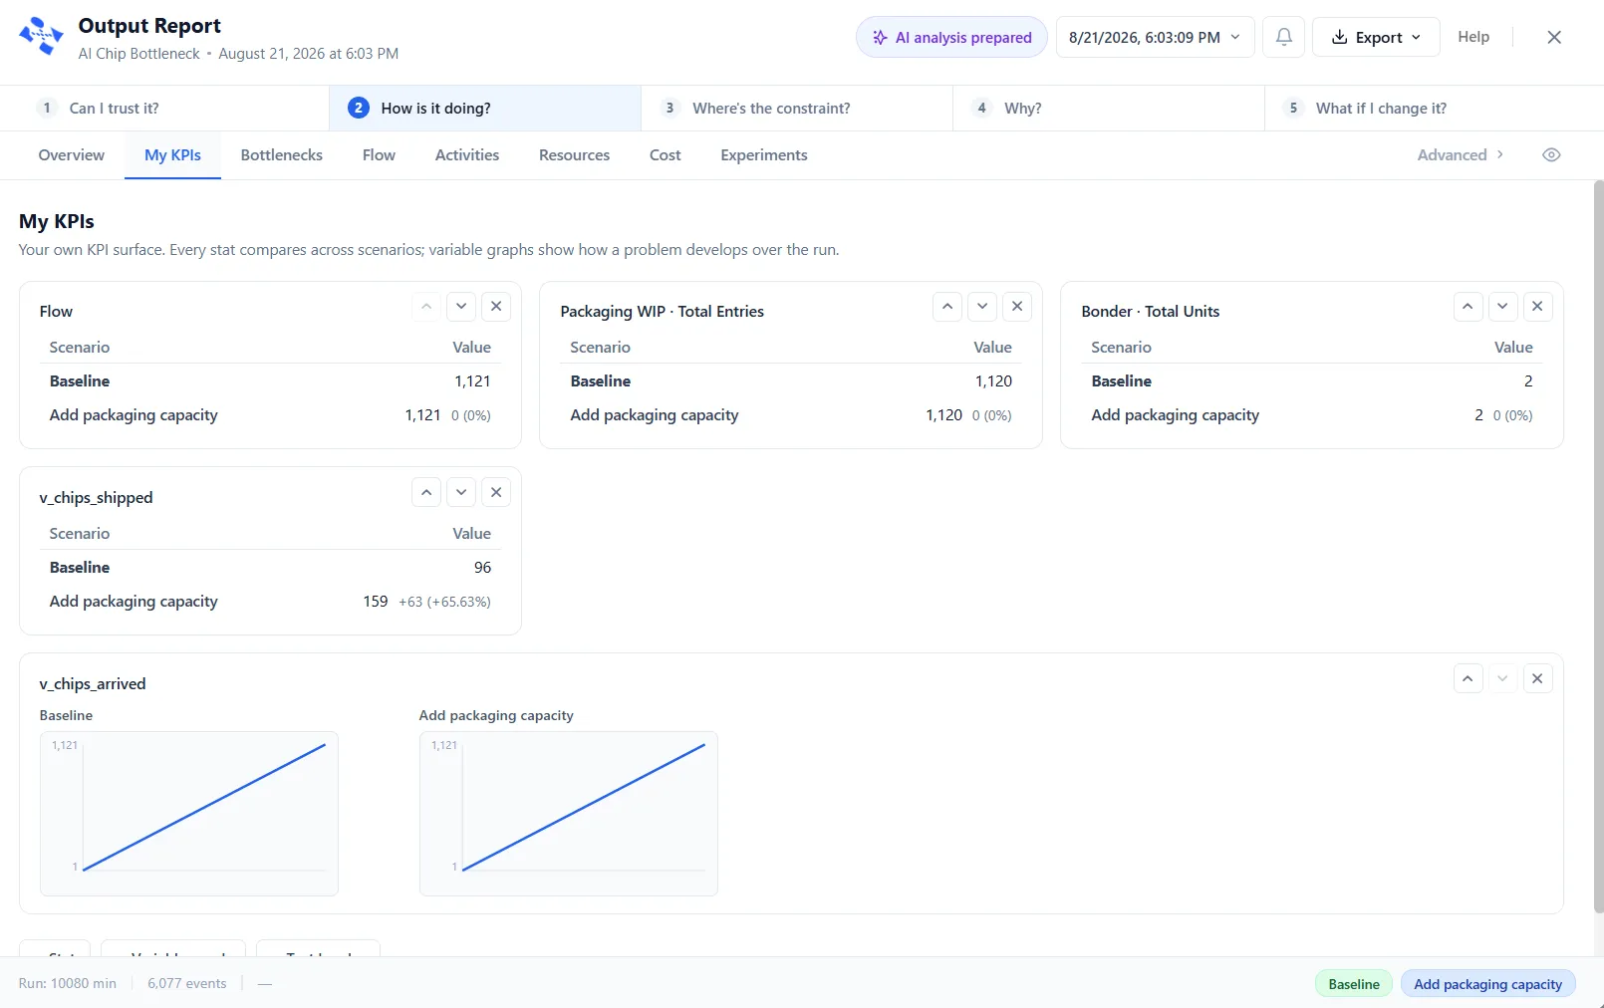
Task: Switch to the Bottlenecks tab
Action: (x=282, y=154)
